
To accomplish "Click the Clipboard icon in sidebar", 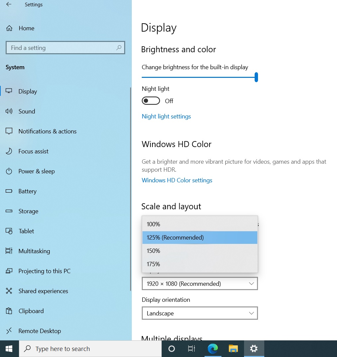I will [x=9, y=311].
